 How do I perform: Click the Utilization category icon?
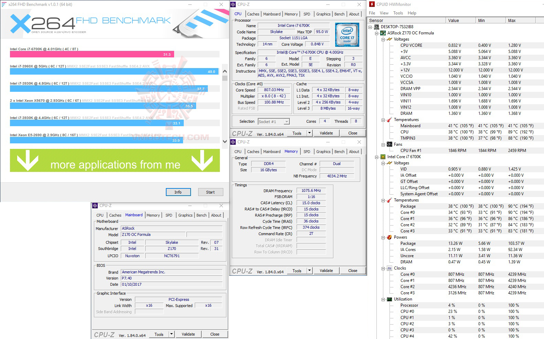pos(390,299)
